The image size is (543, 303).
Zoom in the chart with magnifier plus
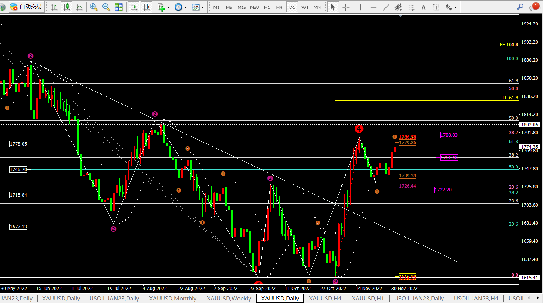pos(94,7)
